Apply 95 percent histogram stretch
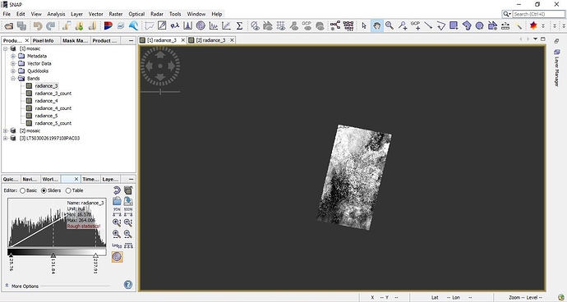The width and height of the screenshot is (567, 302). [x=117, y=212]
